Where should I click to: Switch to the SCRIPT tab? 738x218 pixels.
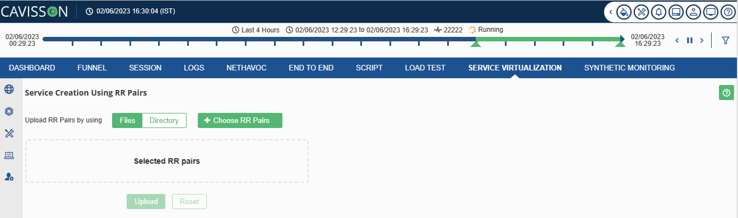pos(369,68)
